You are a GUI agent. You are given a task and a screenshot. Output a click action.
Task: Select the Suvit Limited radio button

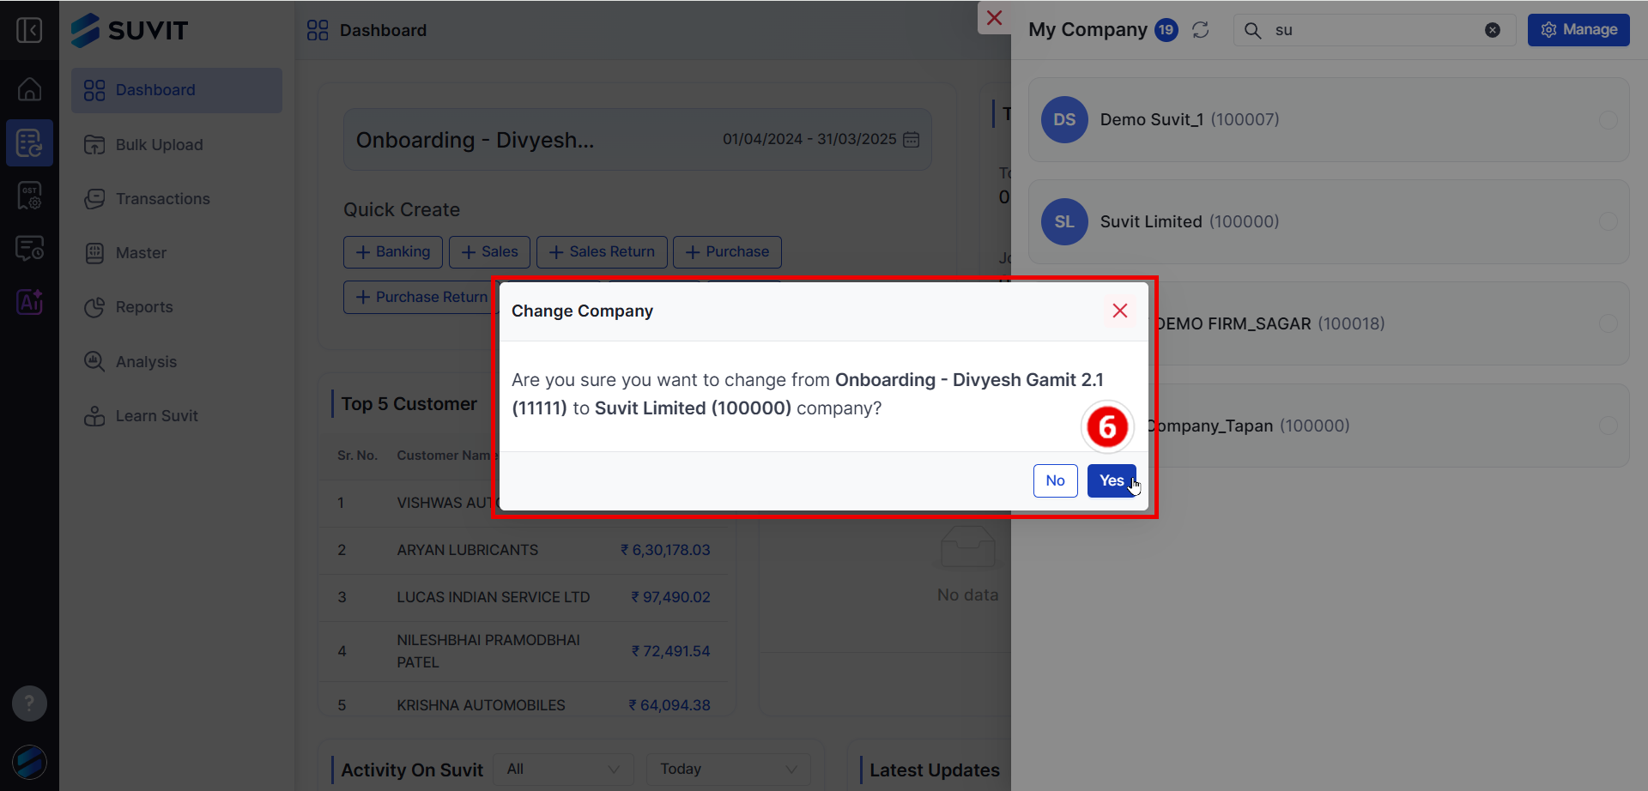[1609, 222]
